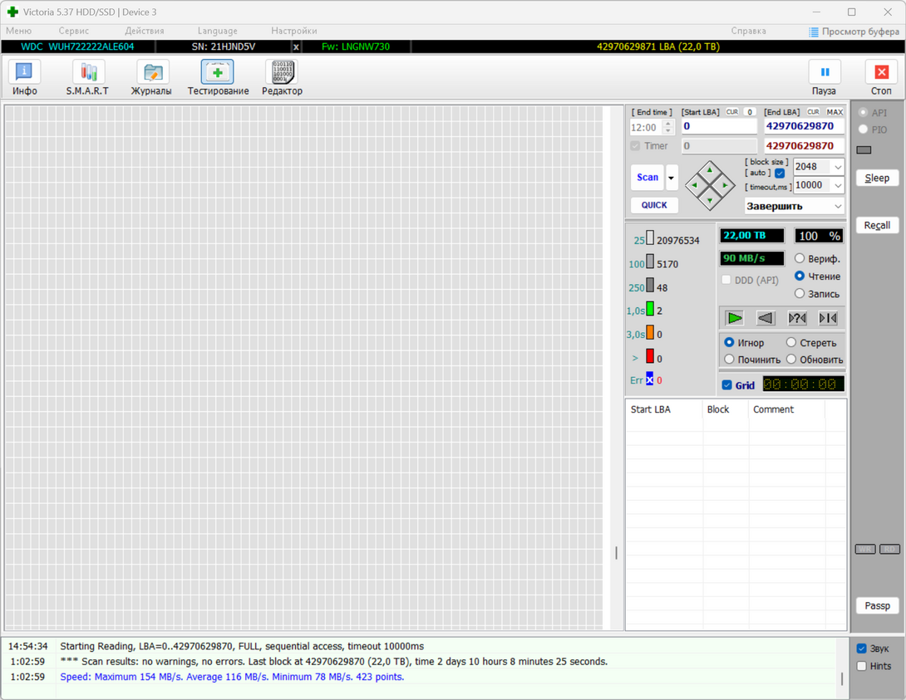Click the Passp button

pos(877,605)
